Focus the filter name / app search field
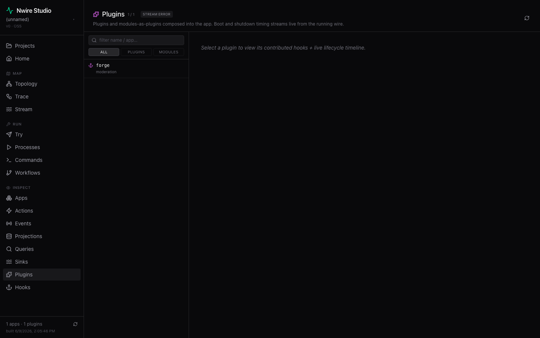Viewport: 540px width, 338px height. pos(136,40)
